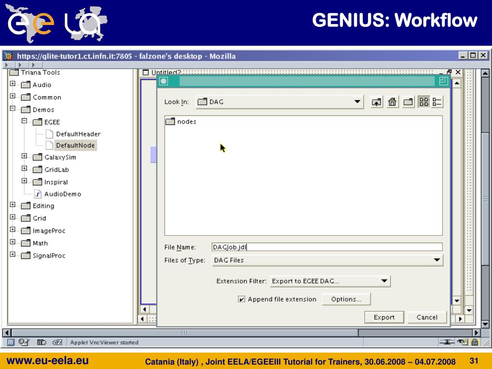Click the 'nodes' folder name in the file list
Screen dimensions: 492x369
(187, 122)
